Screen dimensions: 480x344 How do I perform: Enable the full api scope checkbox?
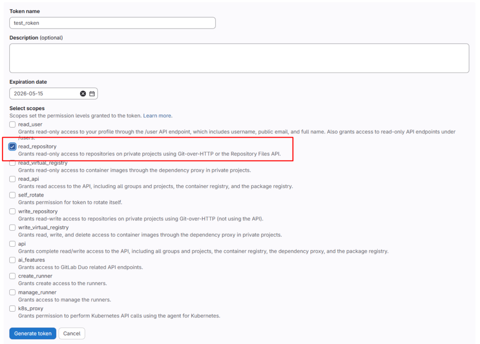(13, 244)
